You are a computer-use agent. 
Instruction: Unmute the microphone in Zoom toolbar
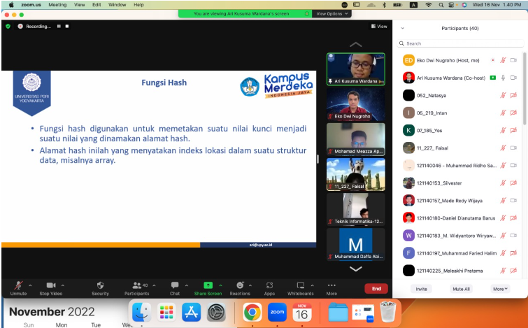coord(19,285)
